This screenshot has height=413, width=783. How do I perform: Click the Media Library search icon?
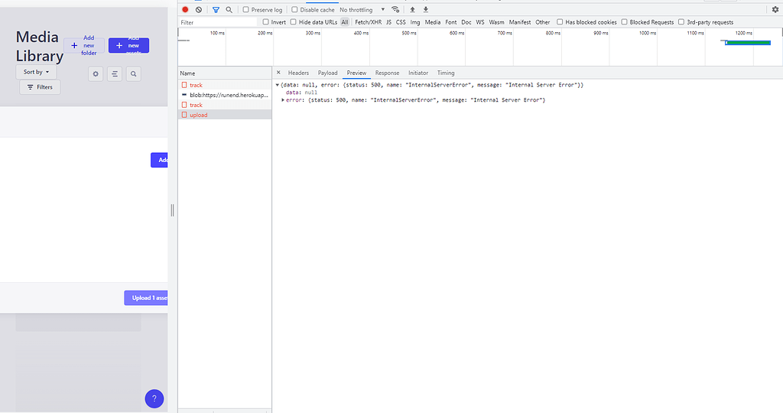134,74
